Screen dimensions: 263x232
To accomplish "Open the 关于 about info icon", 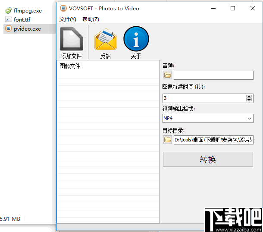I will pos(136,39).
